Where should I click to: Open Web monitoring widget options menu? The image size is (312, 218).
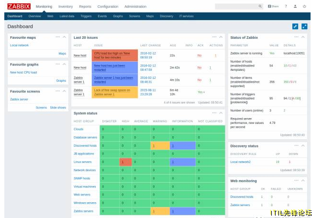[x=296, y=180]
